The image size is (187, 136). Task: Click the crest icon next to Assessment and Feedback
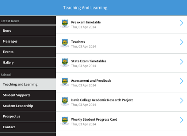[65, 82]
